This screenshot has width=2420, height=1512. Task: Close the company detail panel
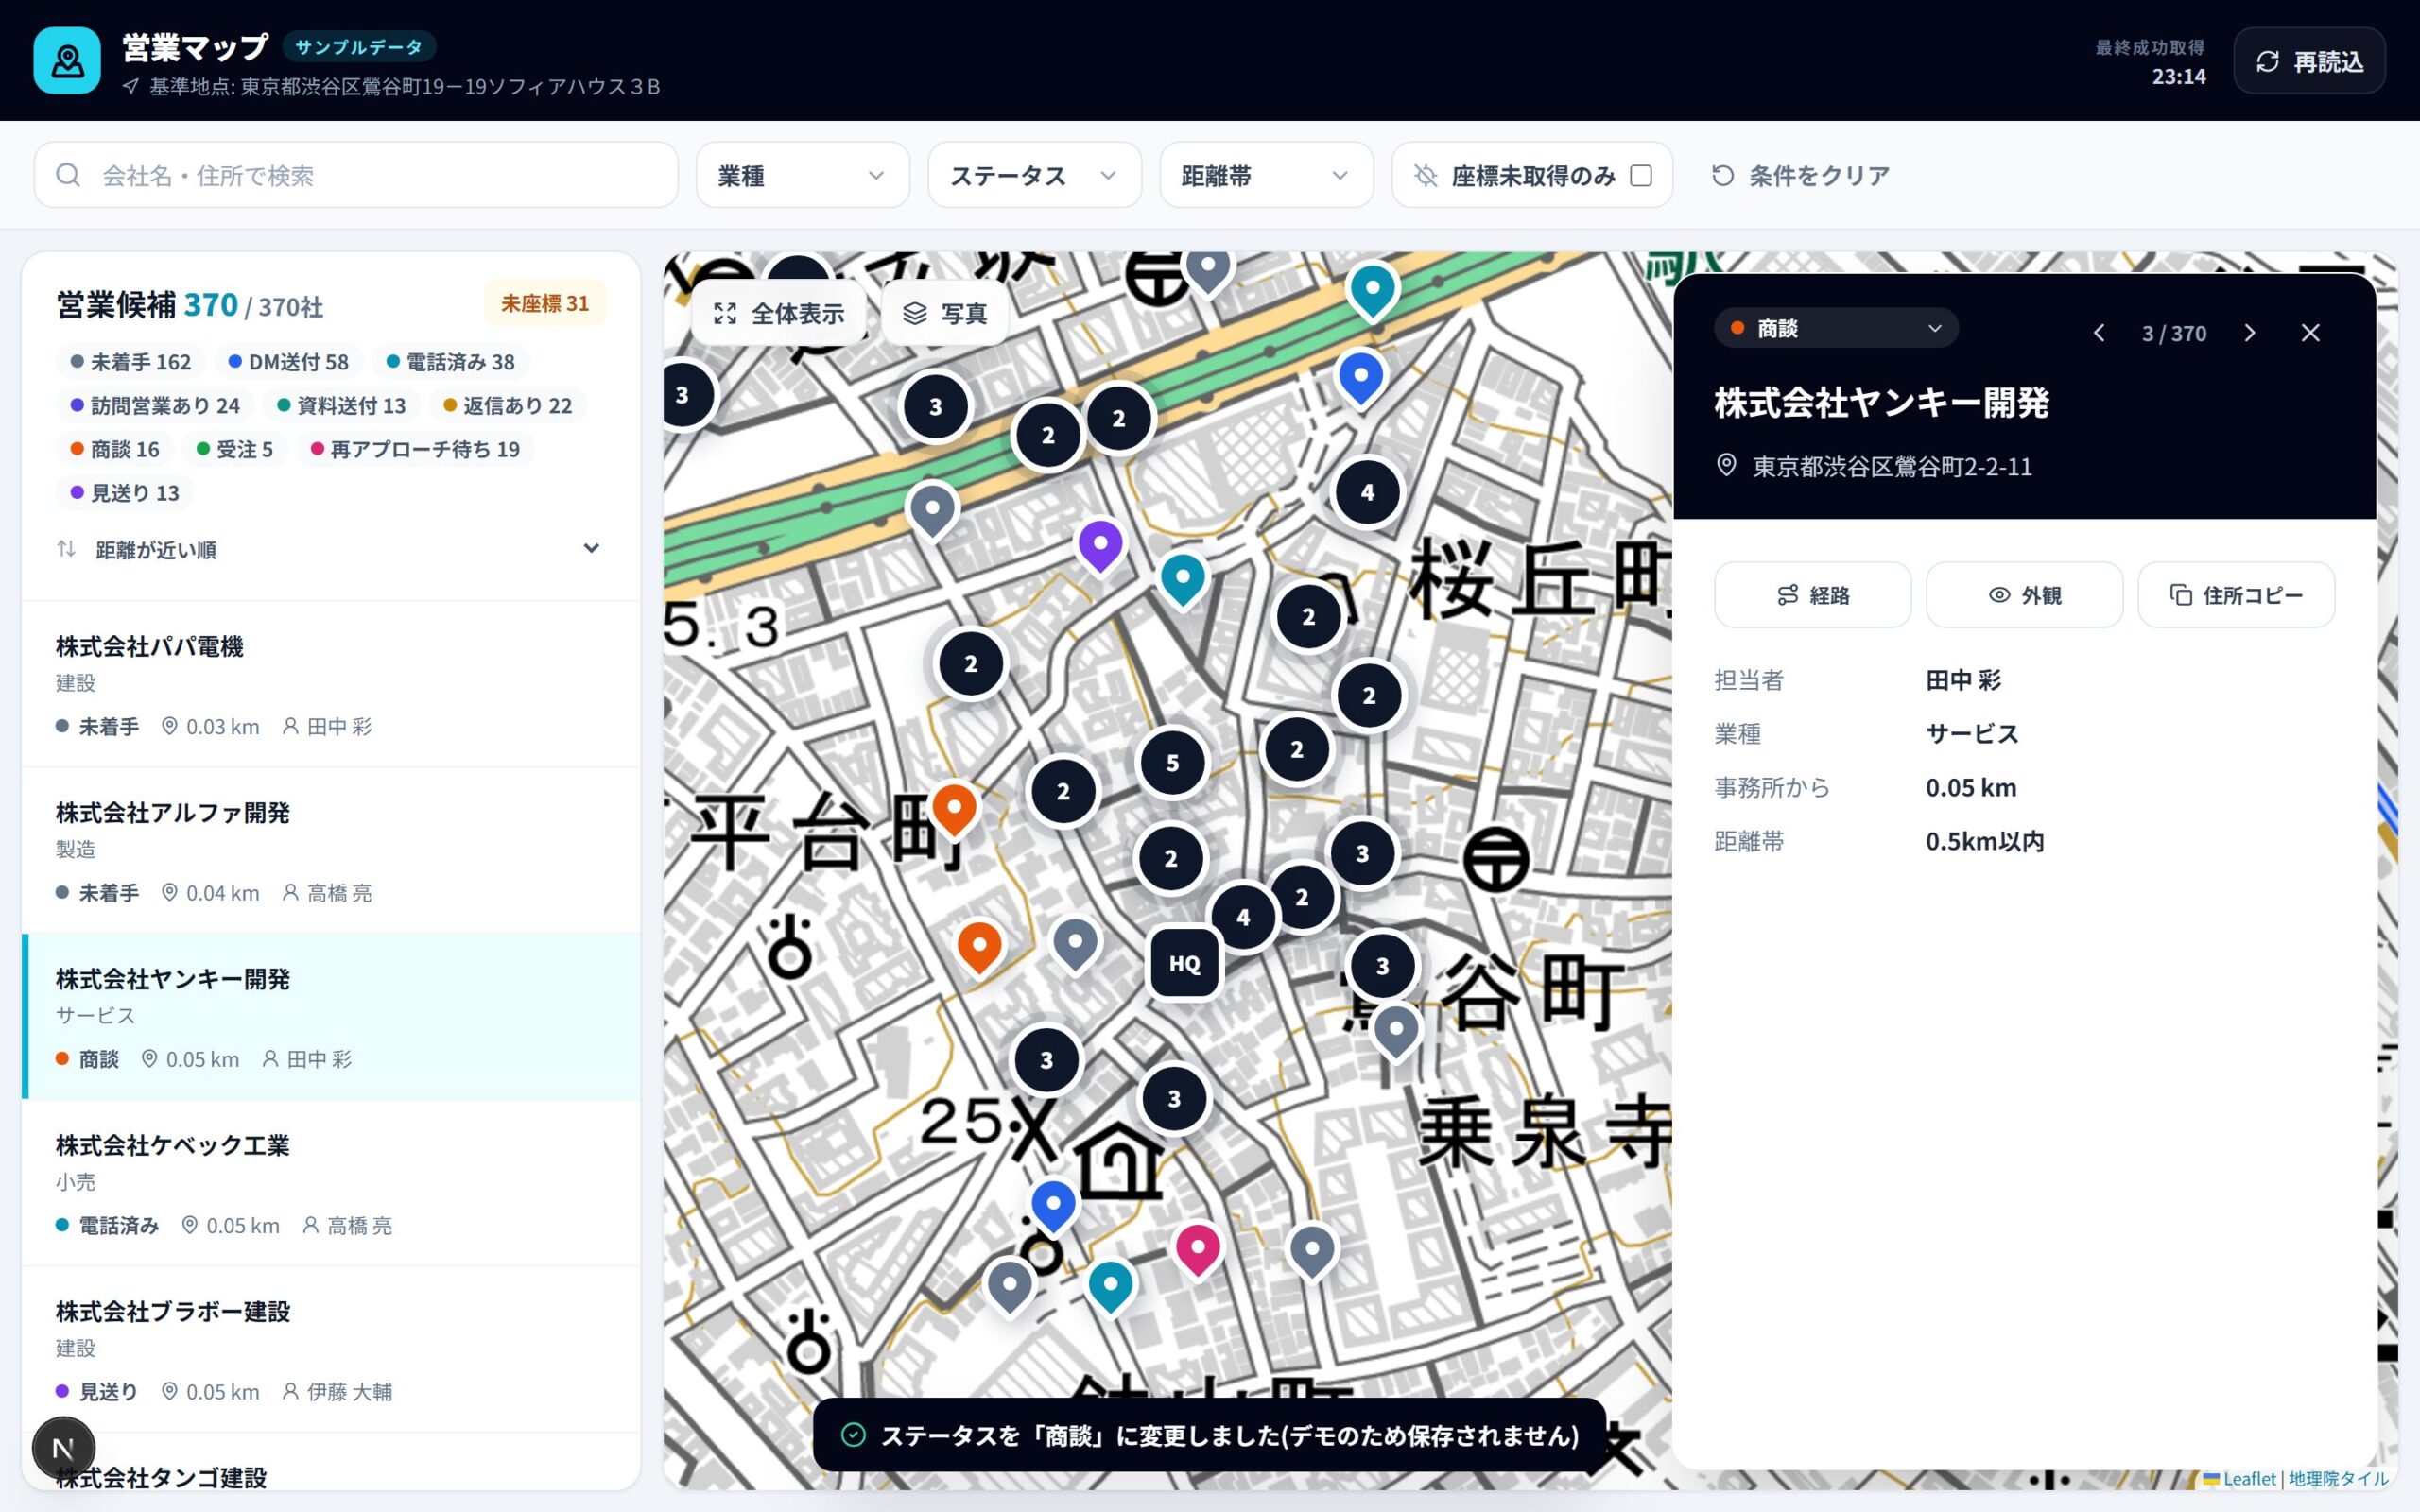click(x=2310, y=333)
